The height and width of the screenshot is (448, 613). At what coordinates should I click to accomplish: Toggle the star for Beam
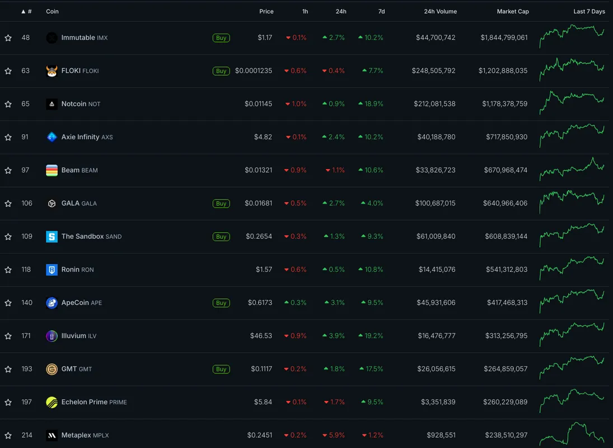pos(8,170)
